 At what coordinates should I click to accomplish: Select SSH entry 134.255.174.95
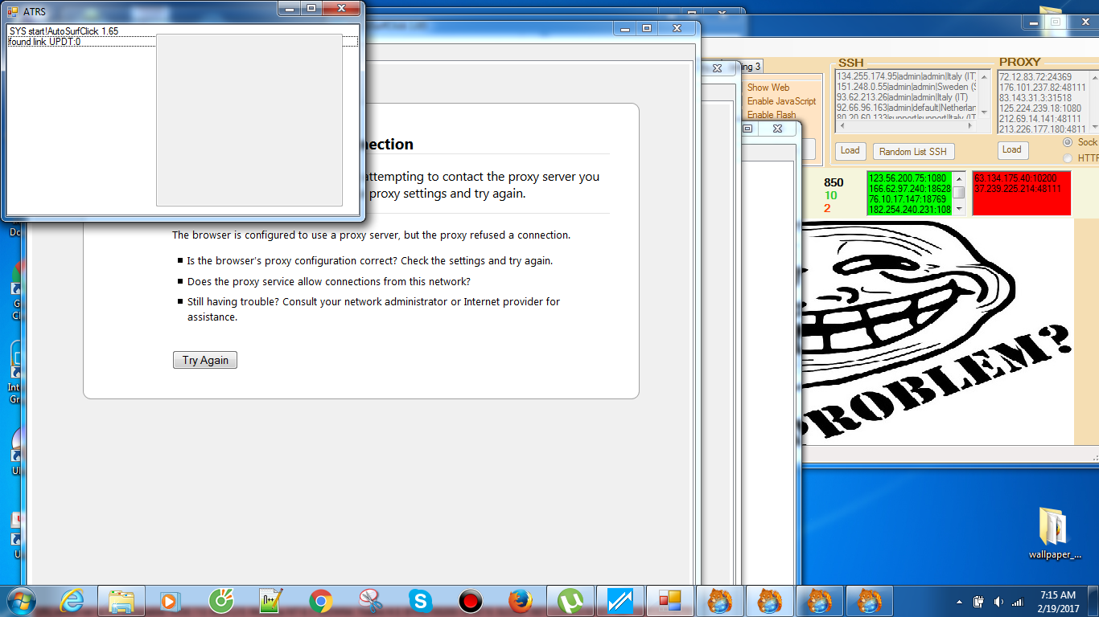click(906, 76)
